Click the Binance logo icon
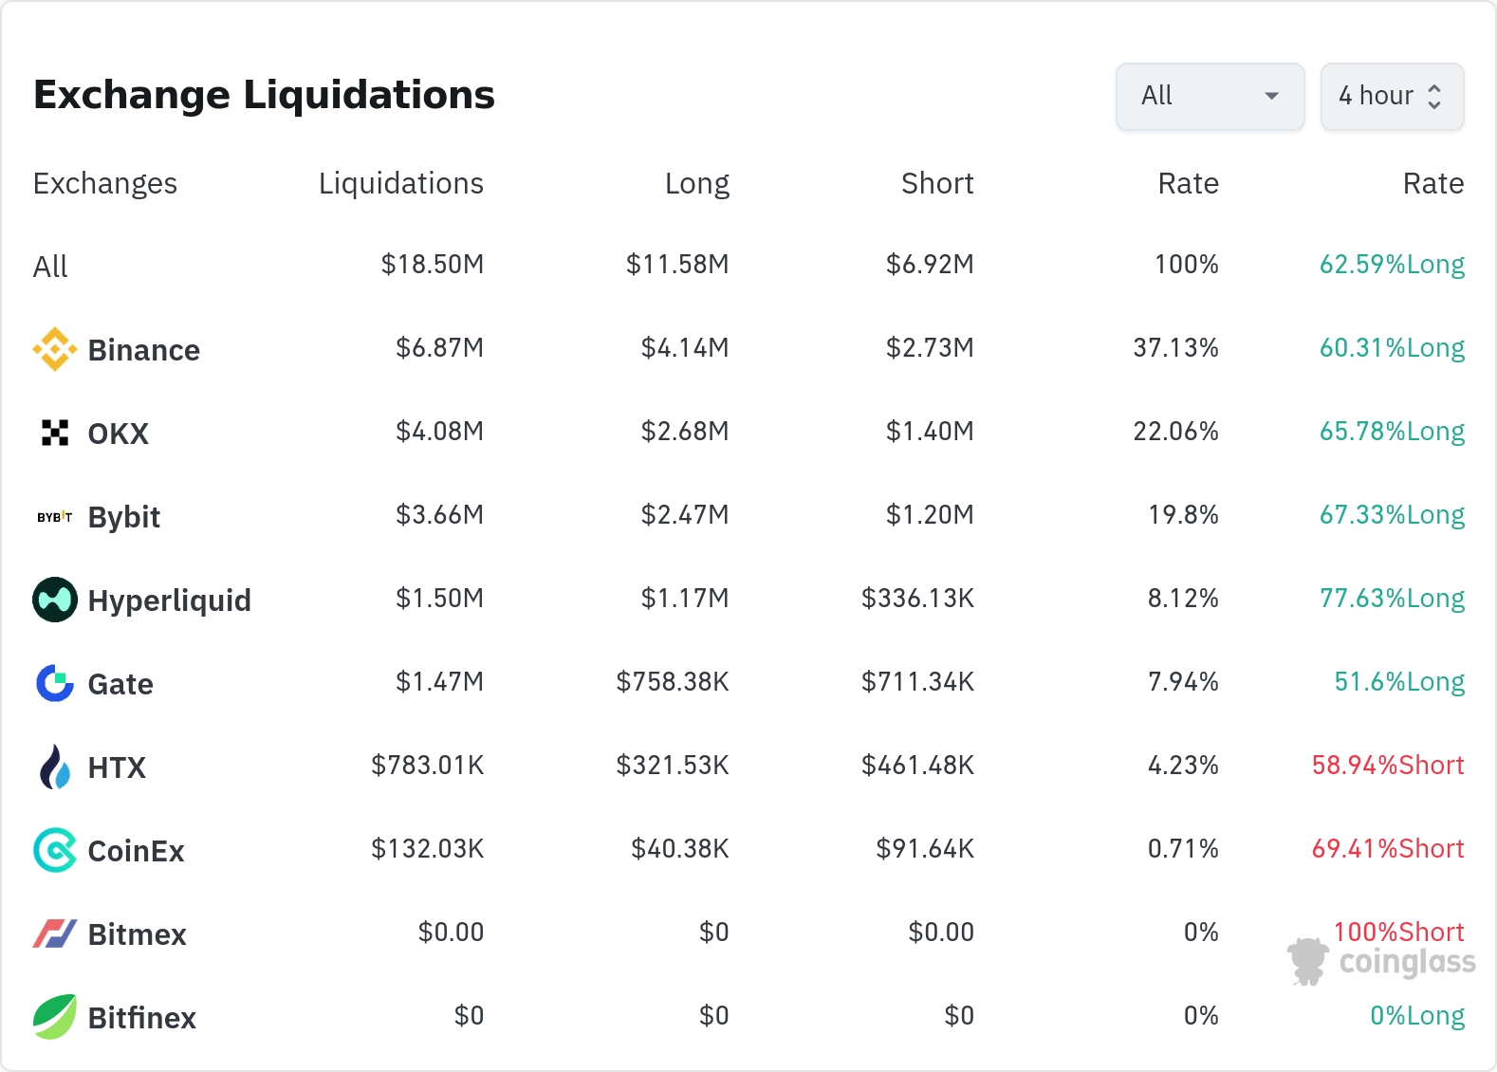The height and width of the screenshot is (1072, 1497). click(55, 349)
